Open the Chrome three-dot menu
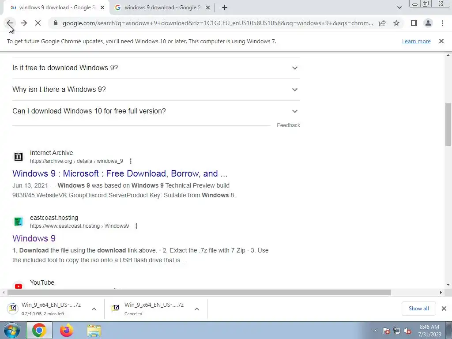The width and height of the screenshot is (452, 339). pyautogui.click(x=442, y=23)
